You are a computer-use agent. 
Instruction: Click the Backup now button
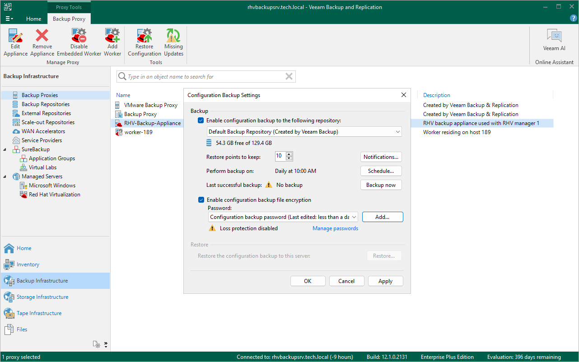pos(381,185)
